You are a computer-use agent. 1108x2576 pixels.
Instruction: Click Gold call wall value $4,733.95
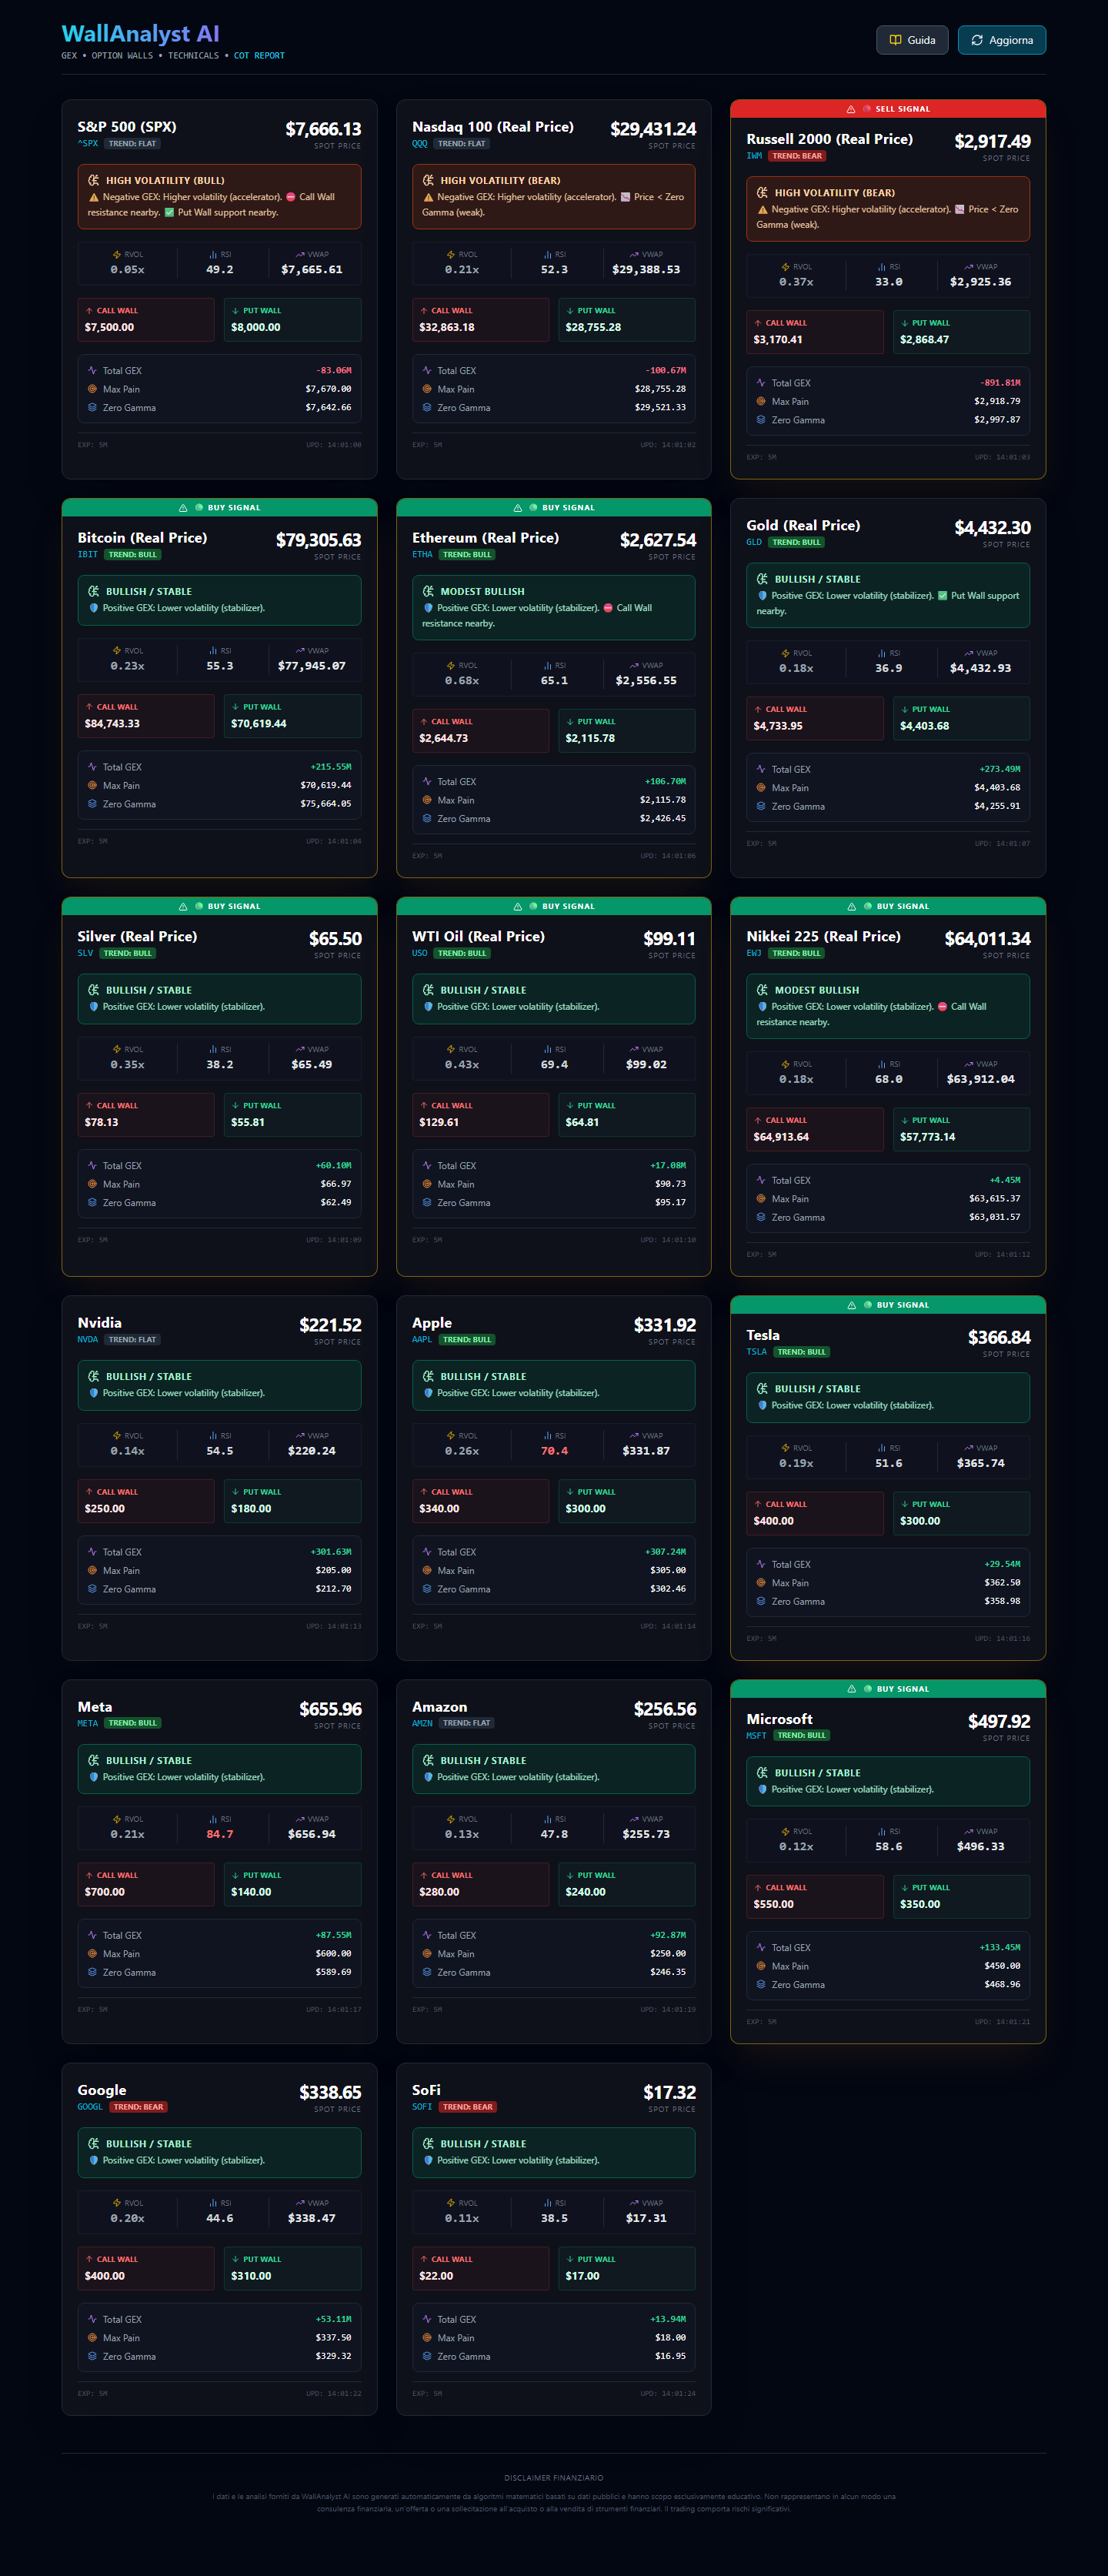778,726
